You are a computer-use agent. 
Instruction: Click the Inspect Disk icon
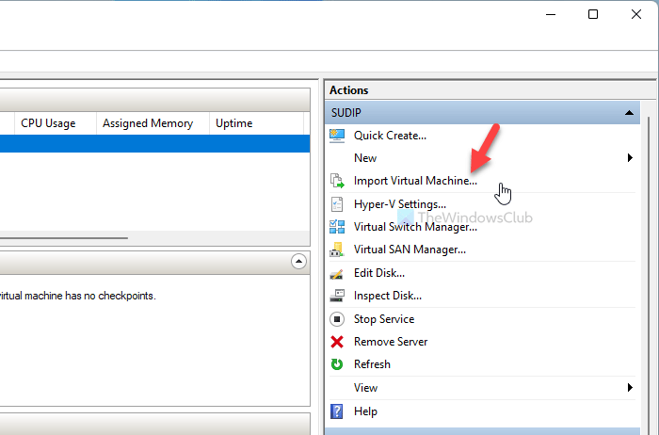coord(338,296)
